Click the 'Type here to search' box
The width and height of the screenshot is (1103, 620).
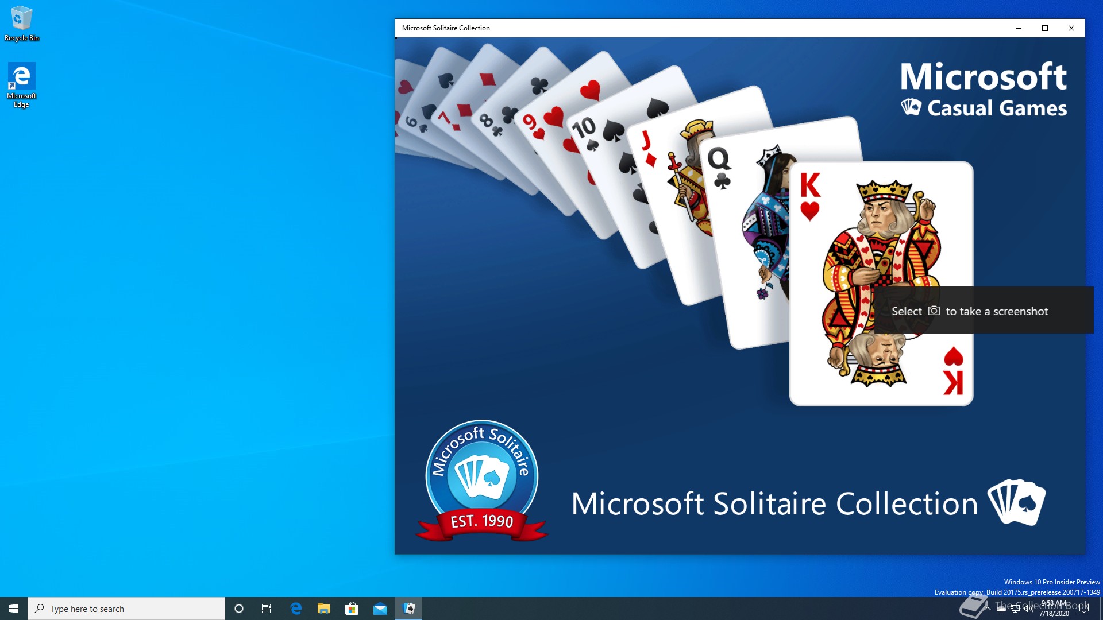tap(126, 609)
